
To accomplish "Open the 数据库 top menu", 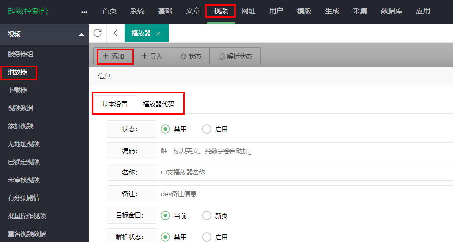I will (391, 11).
